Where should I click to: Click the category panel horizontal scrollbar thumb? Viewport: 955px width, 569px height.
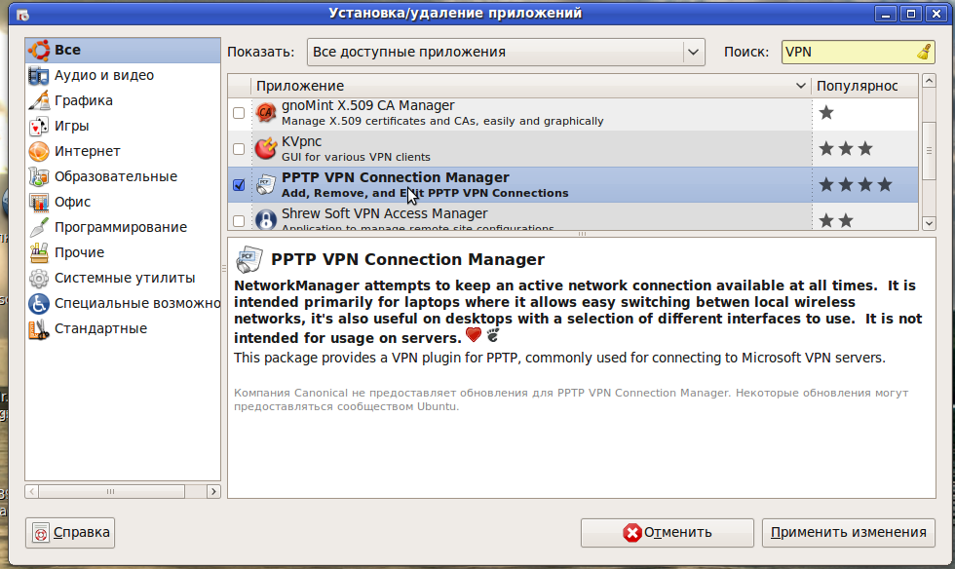[x=110, y=492]
